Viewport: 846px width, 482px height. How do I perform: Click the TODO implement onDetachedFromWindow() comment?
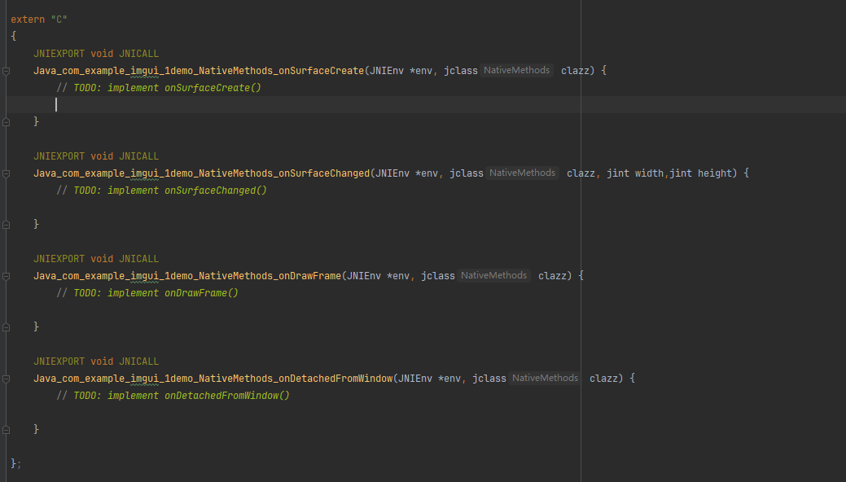click(x=173, y=396)
